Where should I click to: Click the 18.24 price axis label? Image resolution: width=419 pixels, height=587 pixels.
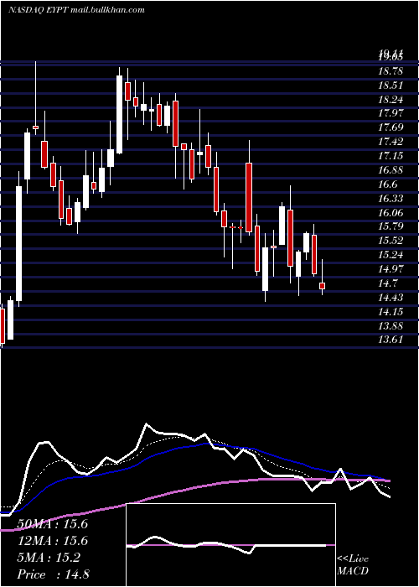point(391,99)
